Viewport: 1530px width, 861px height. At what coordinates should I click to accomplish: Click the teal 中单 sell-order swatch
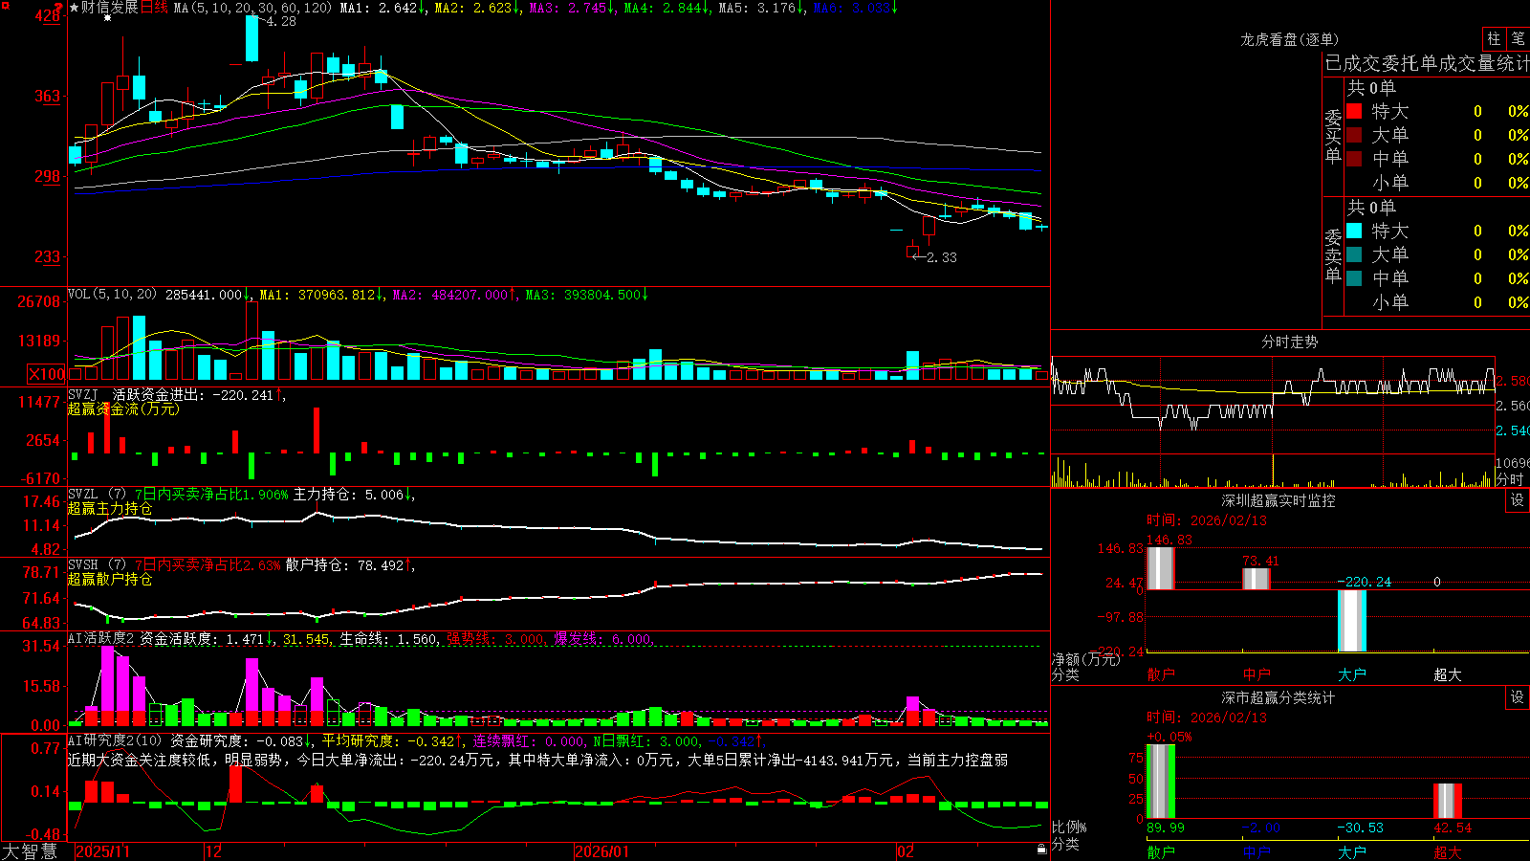coord(1354,278)
